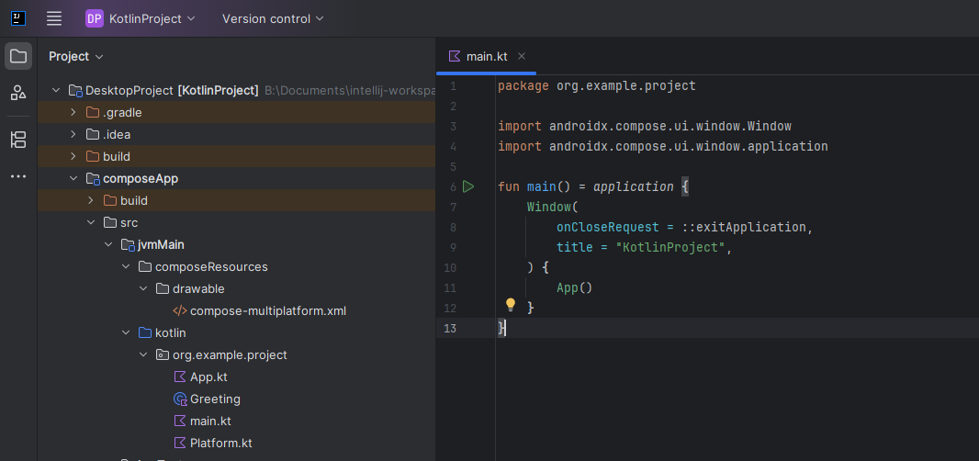Image resolution: width=979 pixels, height=461 pixels.
Task: Select main.kt in the project tree
Action: (x=210, y=421)
